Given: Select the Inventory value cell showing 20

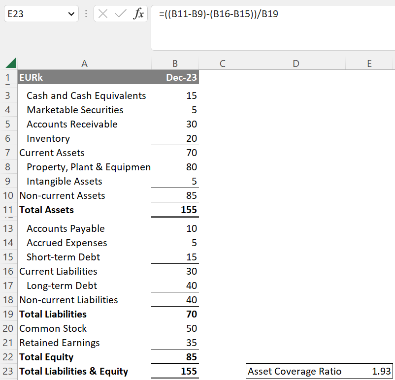Looking at the screenshot, I should [175, 138].
